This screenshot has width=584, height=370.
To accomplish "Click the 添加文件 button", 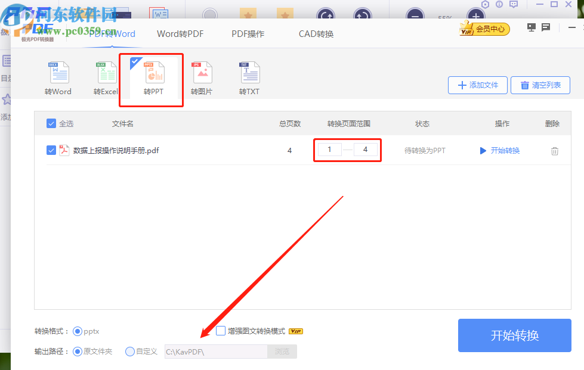I will 477,85.
